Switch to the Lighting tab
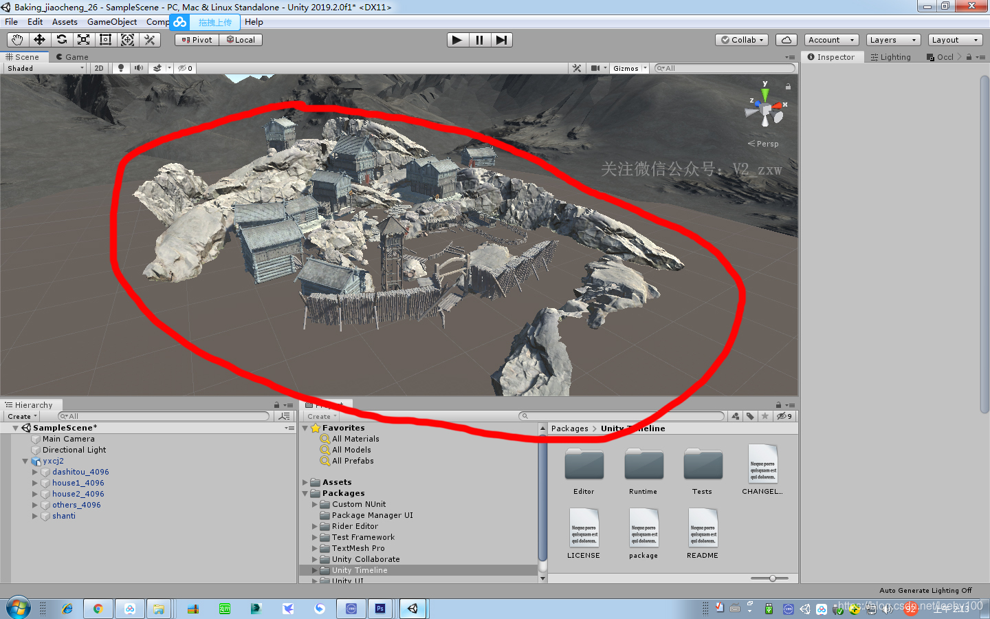 [x=891, y=57]
